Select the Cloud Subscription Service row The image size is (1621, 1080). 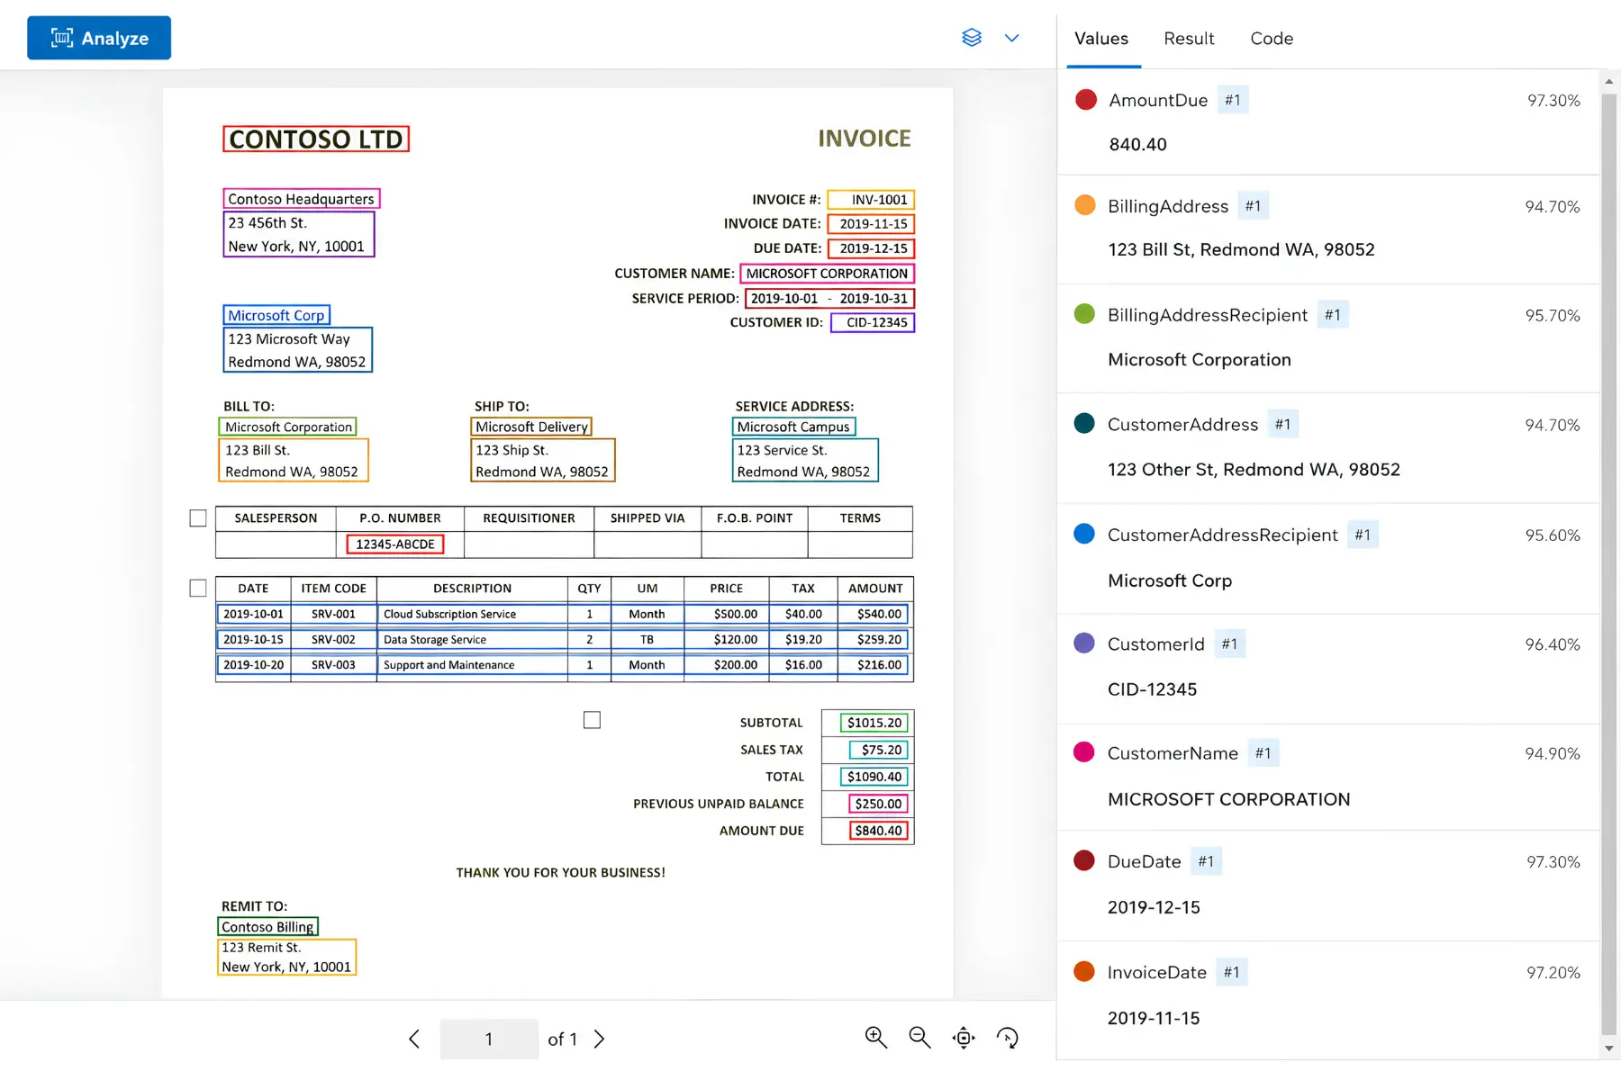point(563,614)
